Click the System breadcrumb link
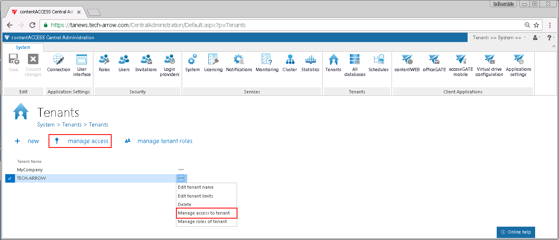559x240 pixels. coord(46,124)
